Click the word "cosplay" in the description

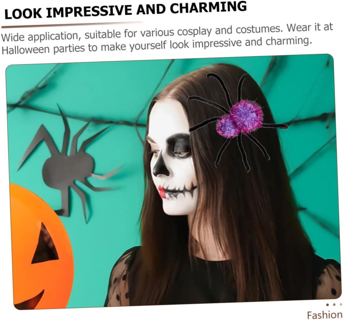click(194, 32)
